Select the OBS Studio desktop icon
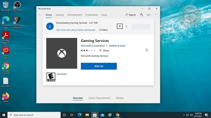 click(x=17, y=6)
